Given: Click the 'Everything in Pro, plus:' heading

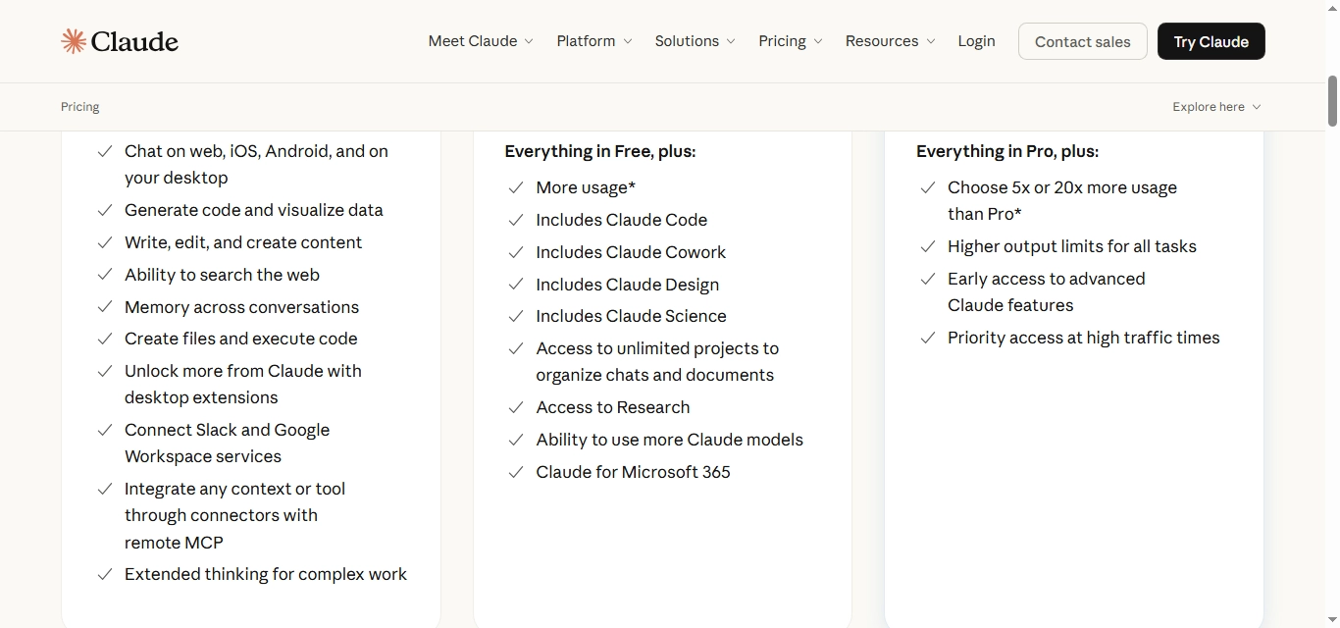Looking at the screenshot, I should click(1007, 151).
